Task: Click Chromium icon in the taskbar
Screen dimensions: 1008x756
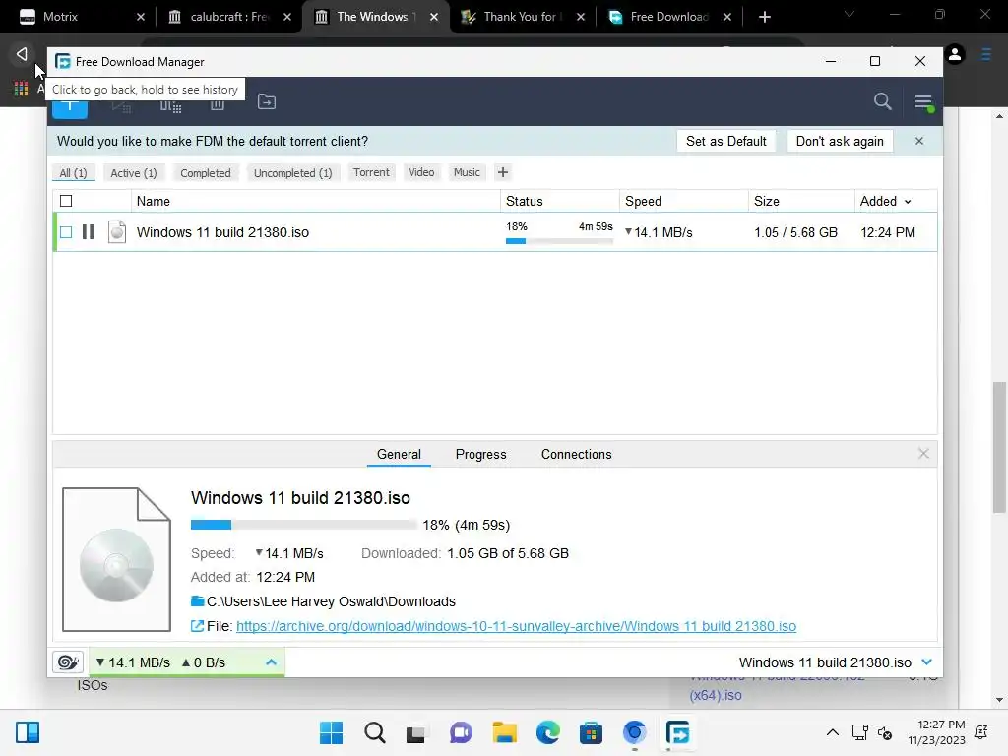Action: 635,732
